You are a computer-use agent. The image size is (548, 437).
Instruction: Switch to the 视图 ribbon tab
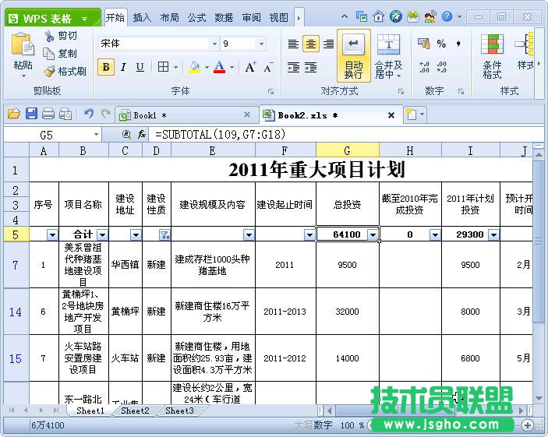pos(278,17)
